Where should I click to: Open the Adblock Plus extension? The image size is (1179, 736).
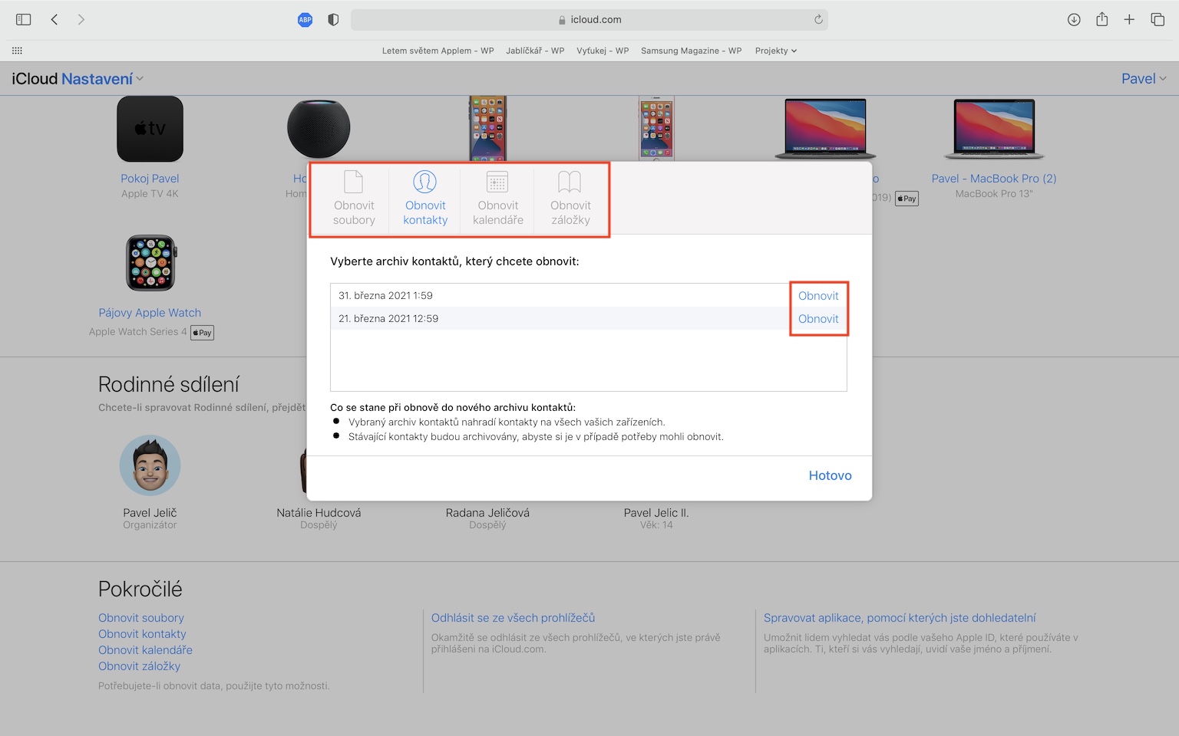coord(305,20)
